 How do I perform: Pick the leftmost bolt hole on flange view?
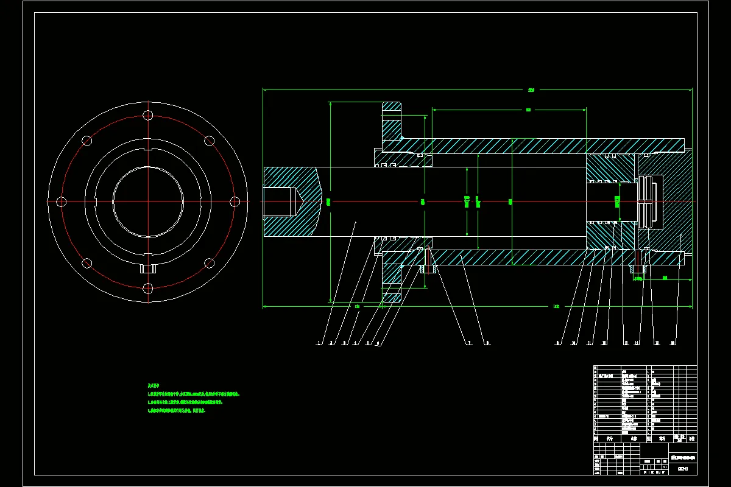coord(61,201)
